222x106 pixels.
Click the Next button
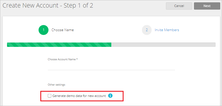click(x=207, y=6)
